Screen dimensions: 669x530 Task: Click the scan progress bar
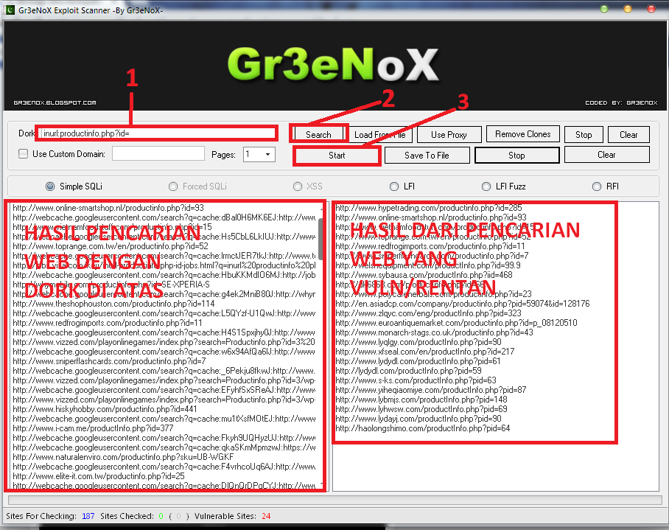click(x=335, y=500)
